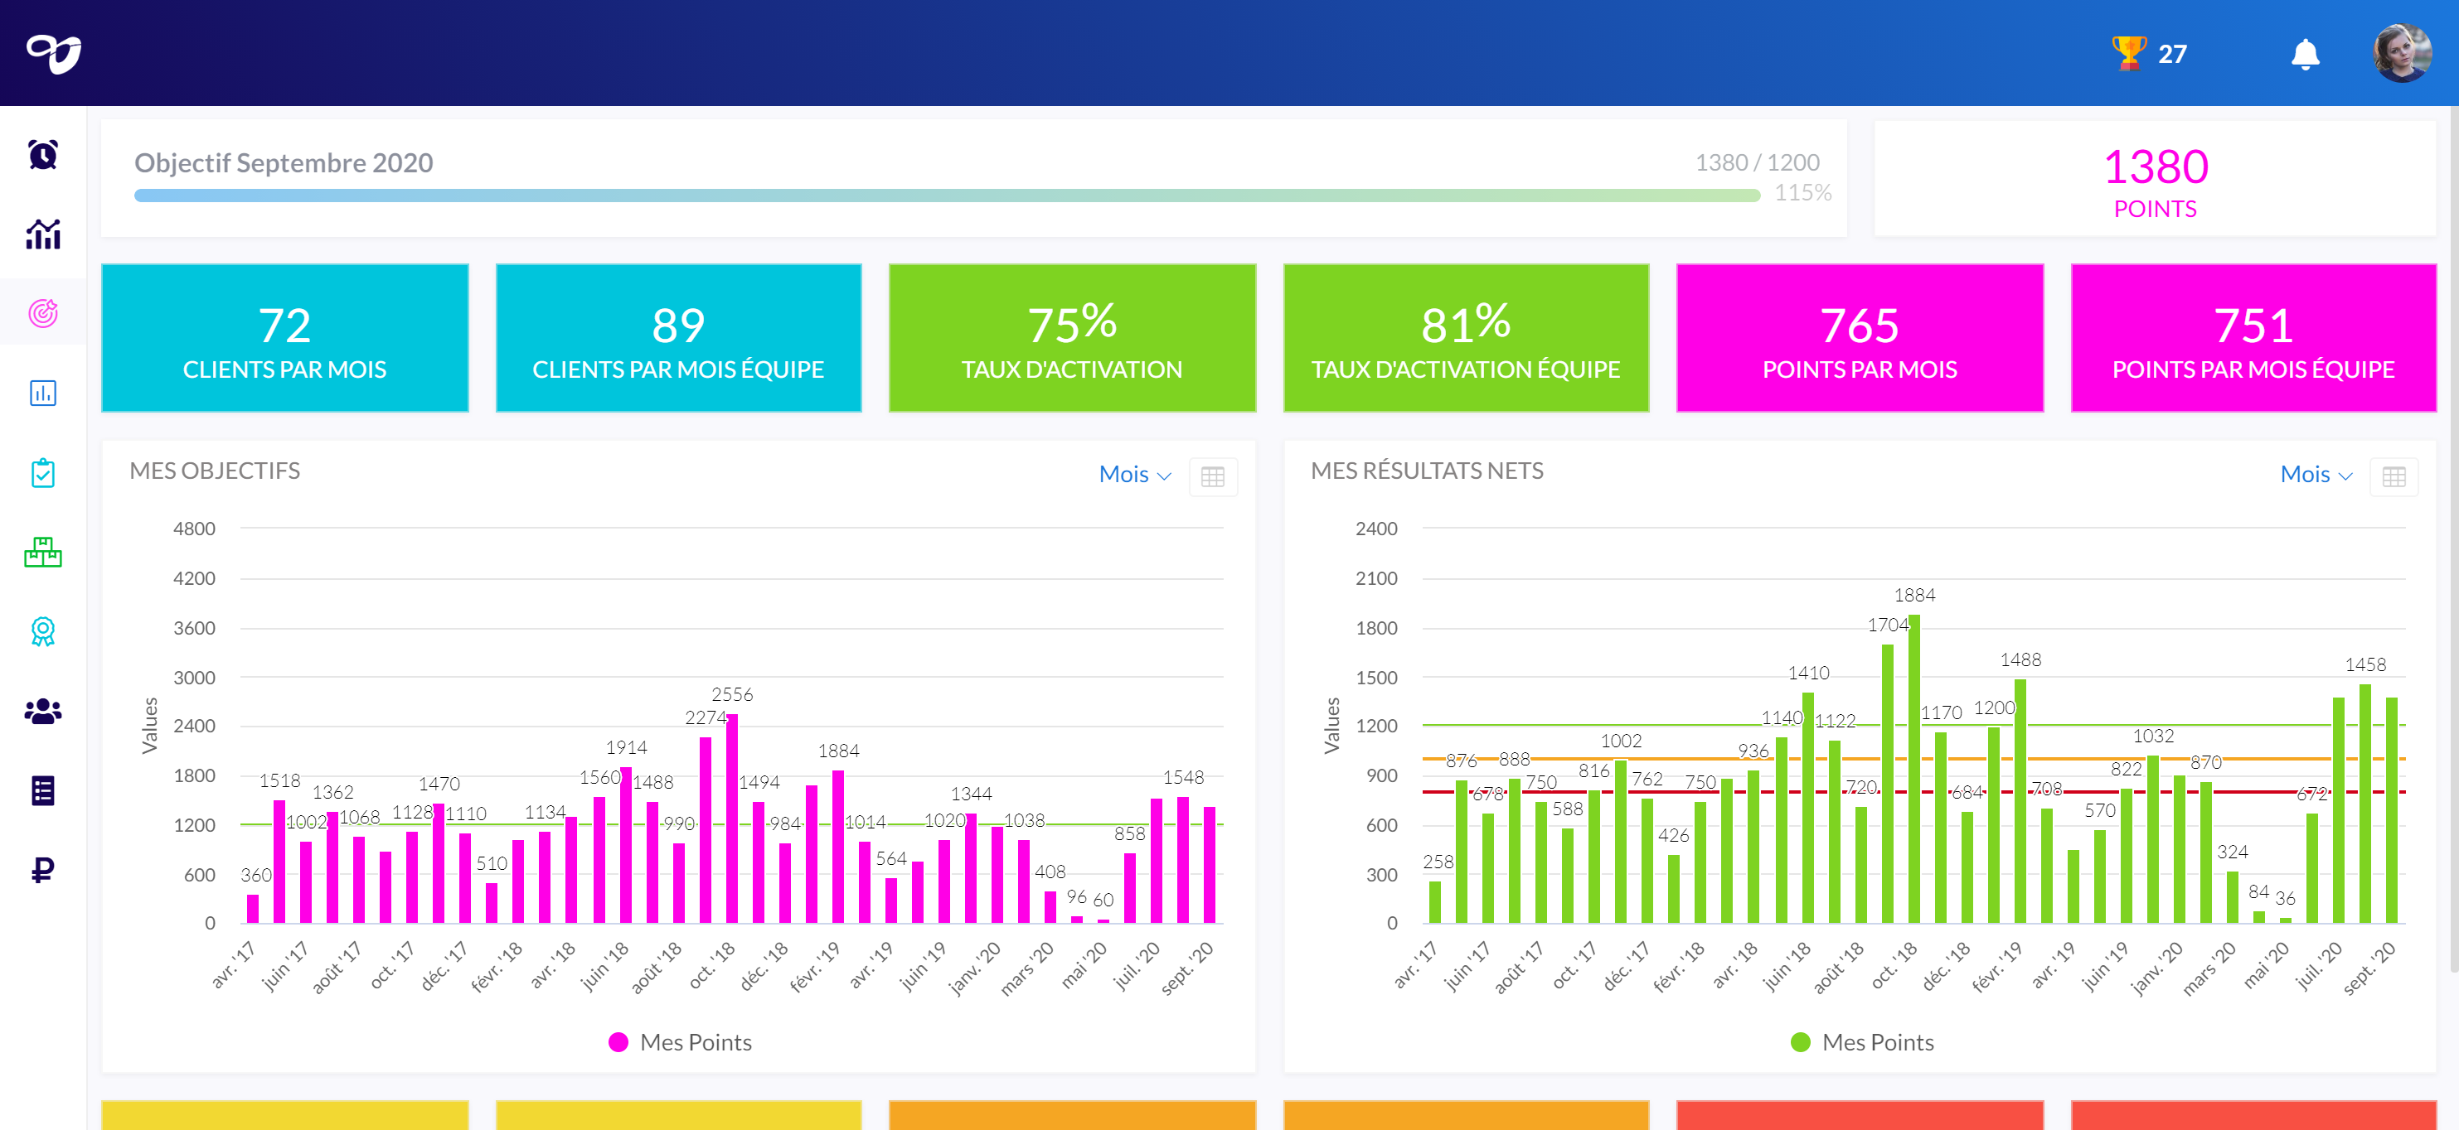Click the 115% progress percentage

(1802, 193)
